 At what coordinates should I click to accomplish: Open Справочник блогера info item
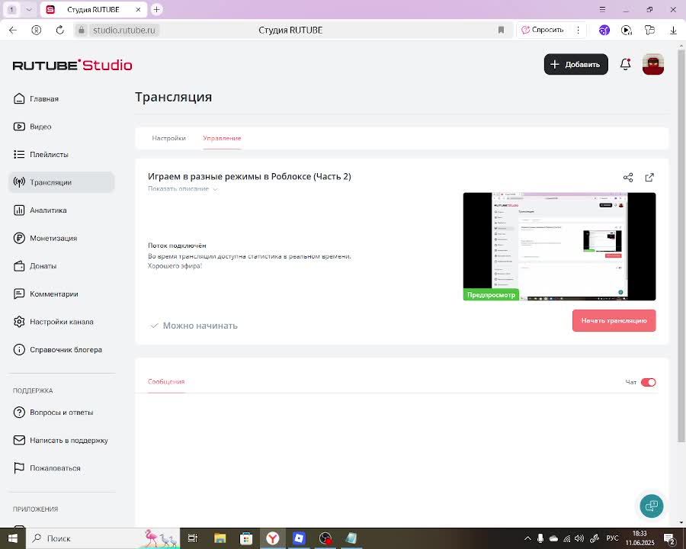click(x=57, y=350)
